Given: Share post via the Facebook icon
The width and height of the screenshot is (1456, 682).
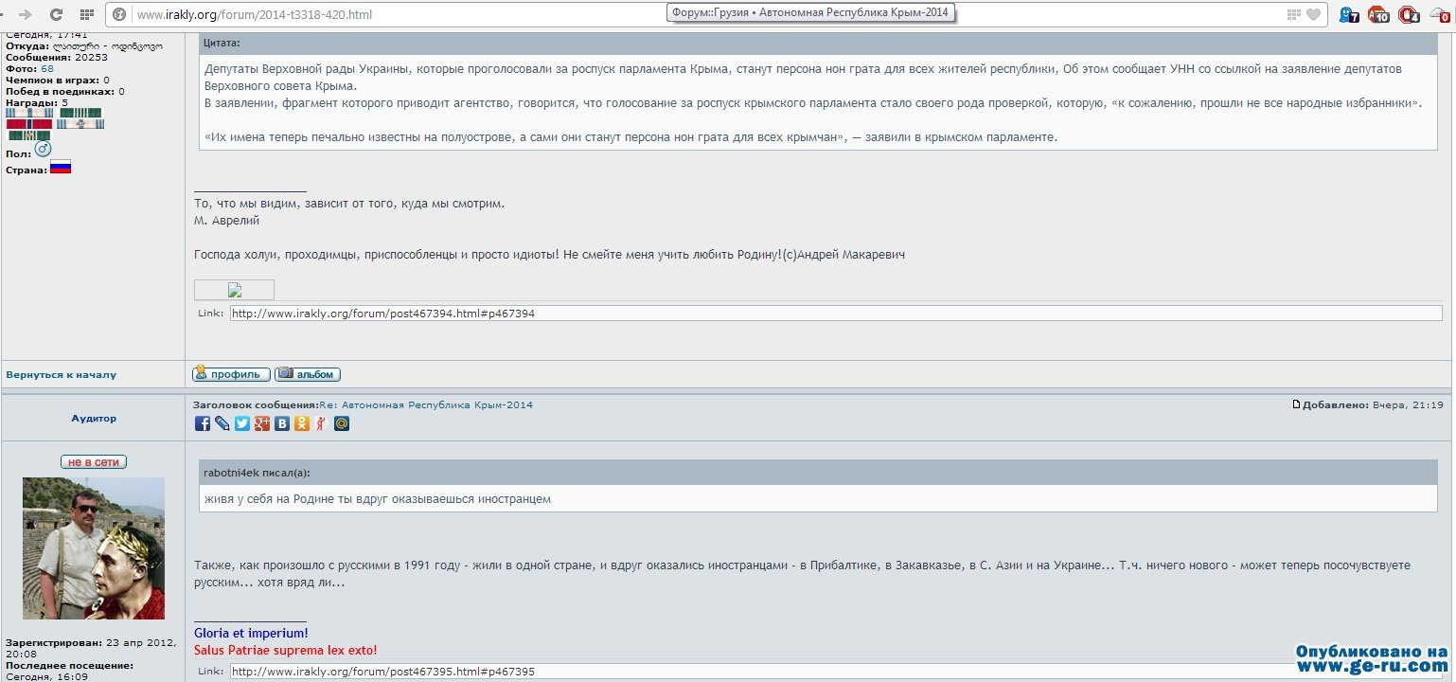Looking at the screenshot, I should pos(203,423).
